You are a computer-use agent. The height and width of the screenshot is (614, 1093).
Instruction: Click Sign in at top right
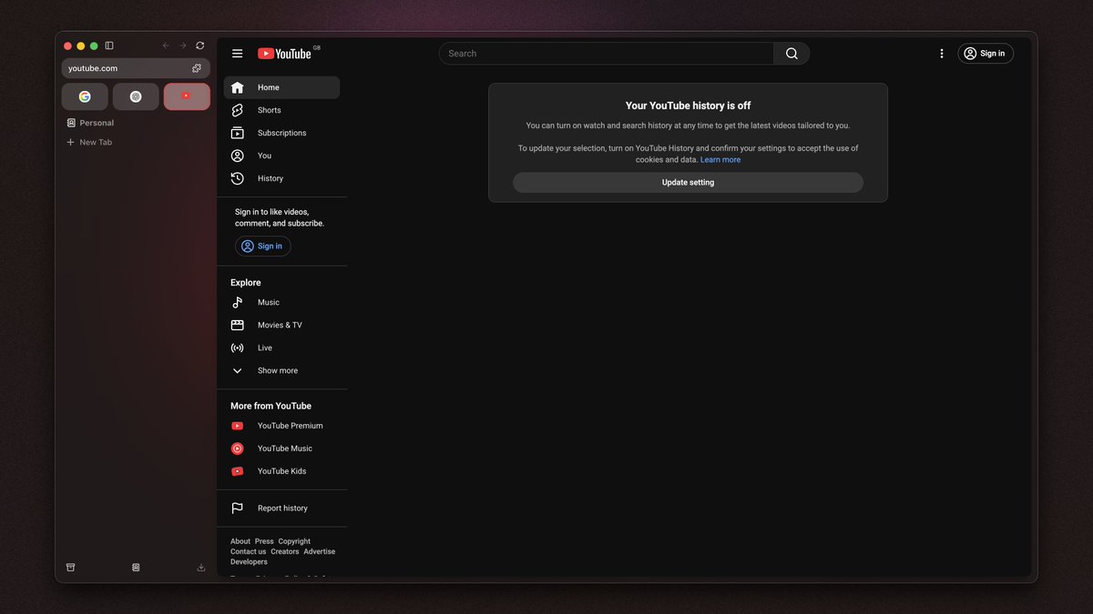986,54
